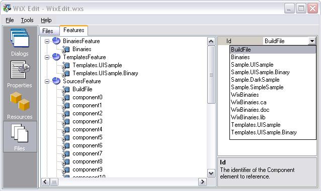Toggle the Id combo box dropdown arrow
Viewport: 321px width, 191px height.
pyautogui.click(x=312, y=41)
